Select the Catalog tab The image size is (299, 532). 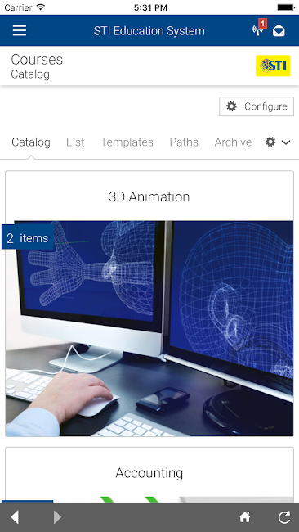tap(31, 142)
